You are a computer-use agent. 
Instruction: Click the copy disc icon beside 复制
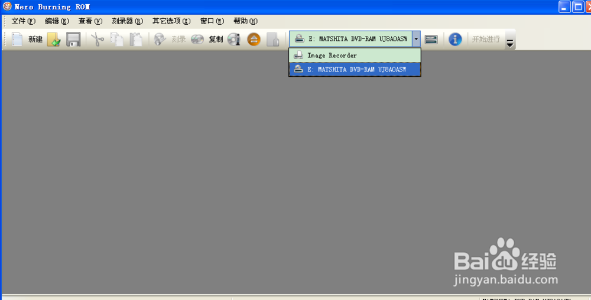pyautogui.click(x=197, y=39)
